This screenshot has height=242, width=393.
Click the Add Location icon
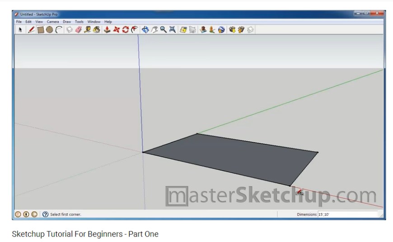(183, 30)
